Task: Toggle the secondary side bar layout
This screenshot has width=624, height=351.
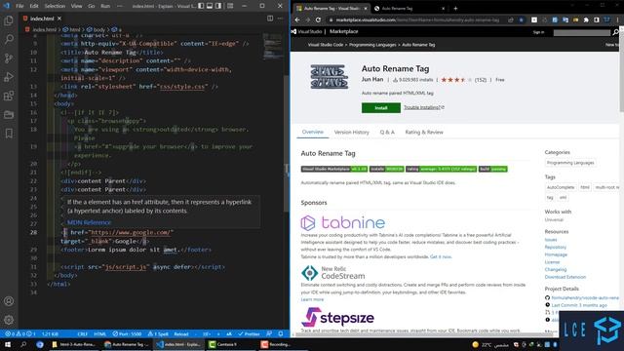Action: coord(218,6)
